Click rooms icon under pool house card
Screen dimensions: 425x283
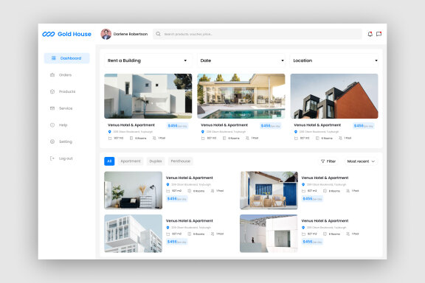tap(224, 138)
